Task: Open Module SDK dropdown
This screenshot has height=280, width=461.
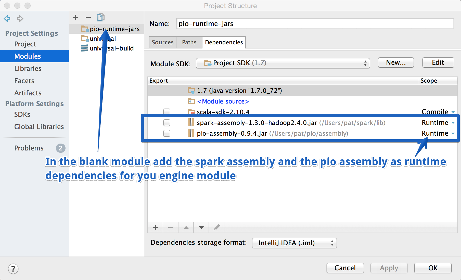Action: [283, 63]
